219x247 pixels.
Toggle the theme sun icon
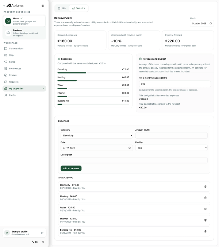[x=43, y=242]
